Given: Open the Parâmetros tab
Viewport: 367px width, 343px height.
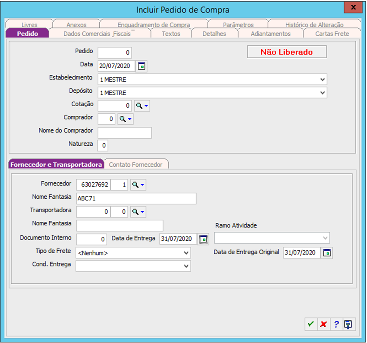Looking at the screenshot, I should pyautogui.click(x=238, y=25).
